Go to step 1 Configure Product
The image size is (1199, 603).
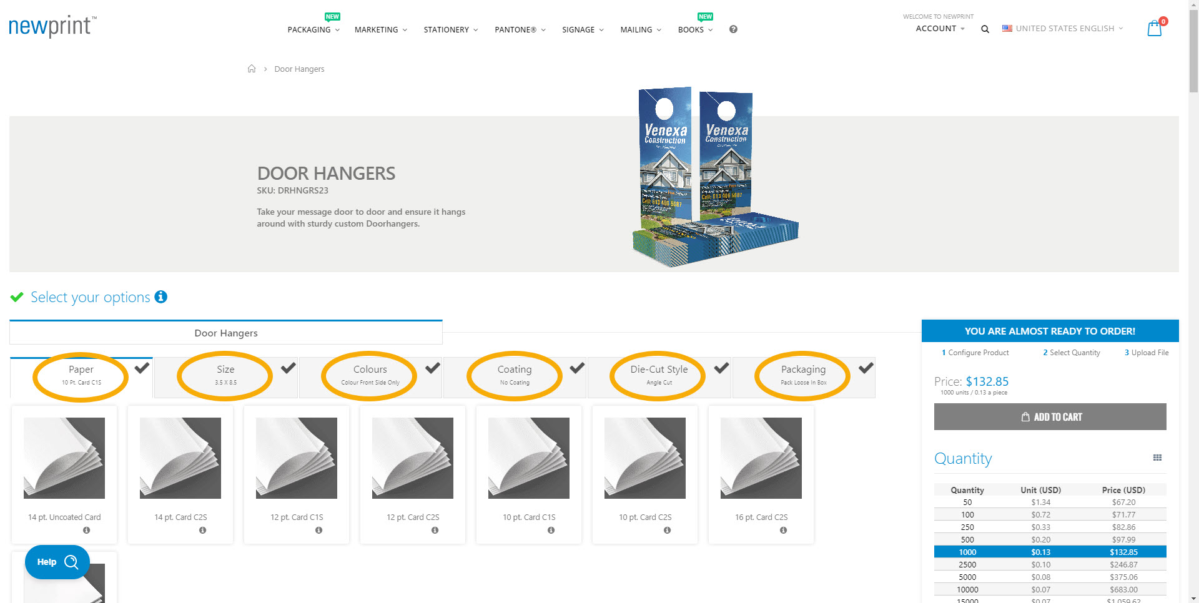click(x=975, y=353)
